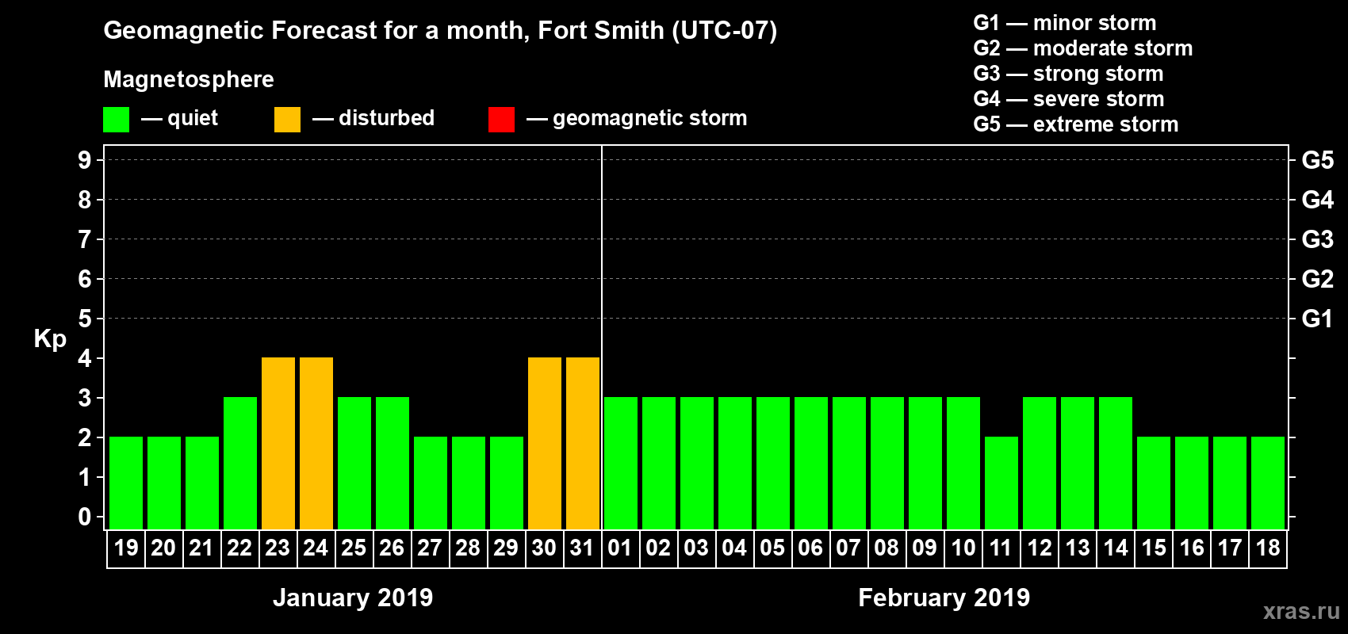Click date label 07 on the axis
This screenshot has width=1348, height=634.
[848, 548]
